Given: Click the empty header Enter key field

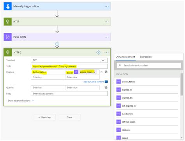Looking at the screenshot, I should [48, 77].
